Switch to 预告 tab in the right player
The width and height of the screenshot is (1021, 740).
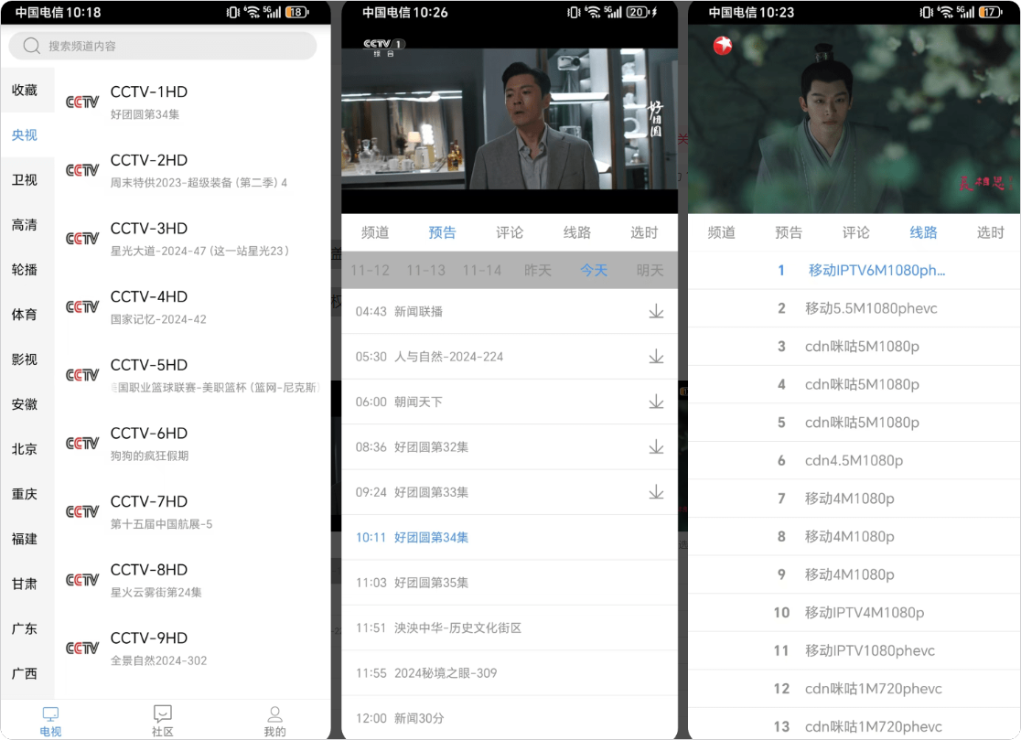point(789,233)
